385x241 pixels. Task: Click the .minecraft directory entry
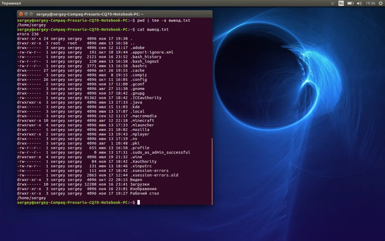(x=142, y=120)
